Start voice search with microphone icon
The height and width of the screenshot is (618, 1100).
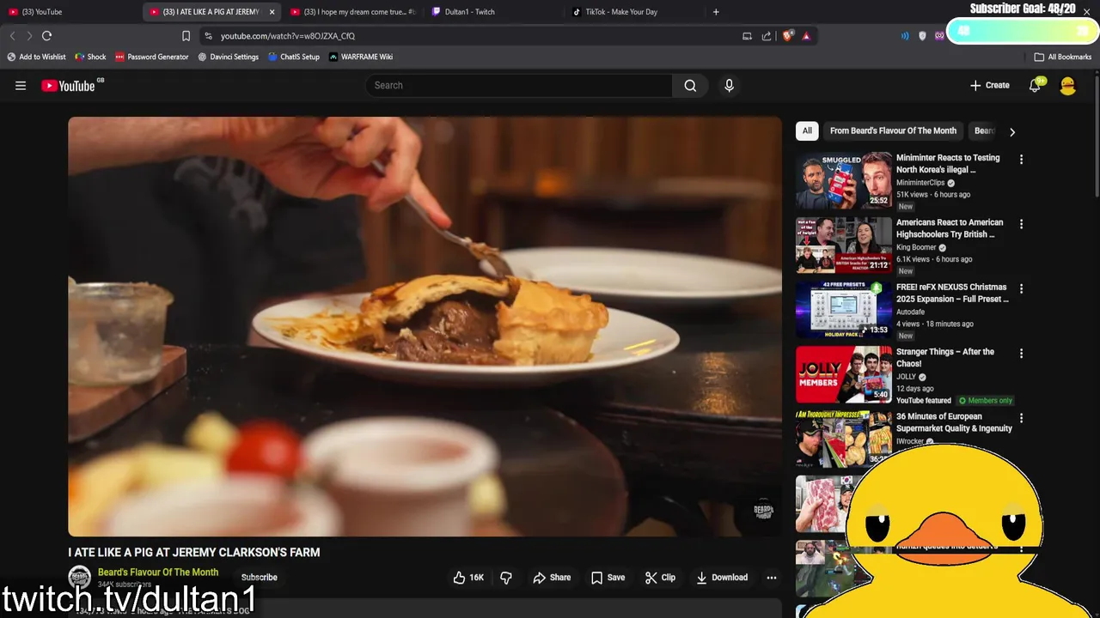(729, 86)
